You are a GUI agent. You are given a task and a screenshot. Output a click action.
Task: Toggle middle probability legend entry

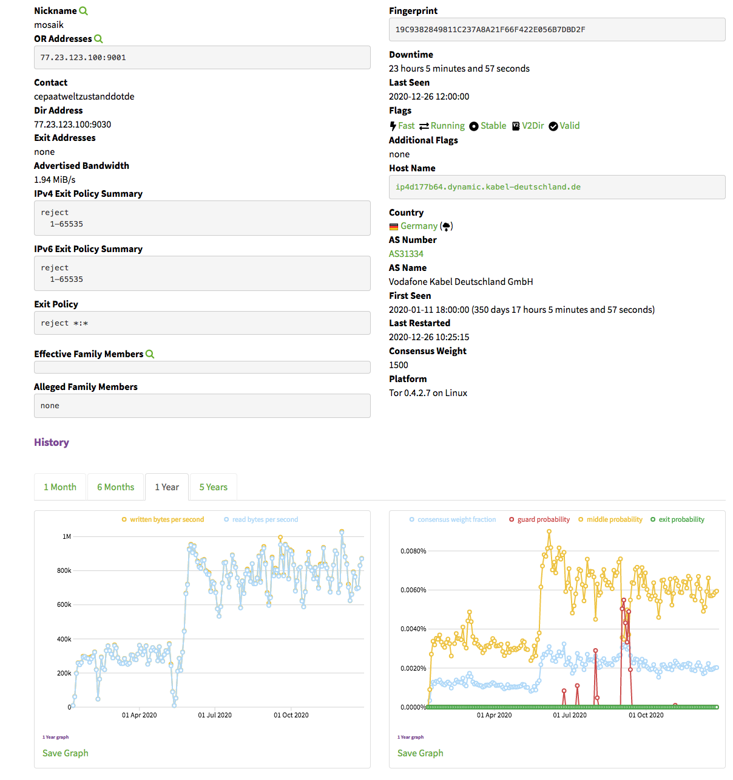tap(610, 519)
